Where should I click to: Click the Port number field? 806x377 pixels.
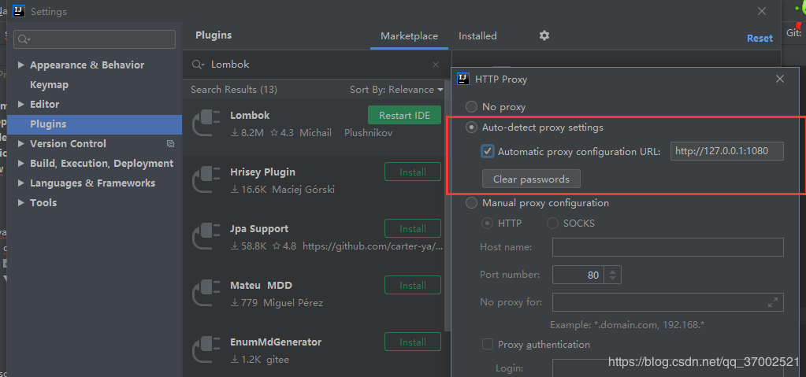click(578, 275)
